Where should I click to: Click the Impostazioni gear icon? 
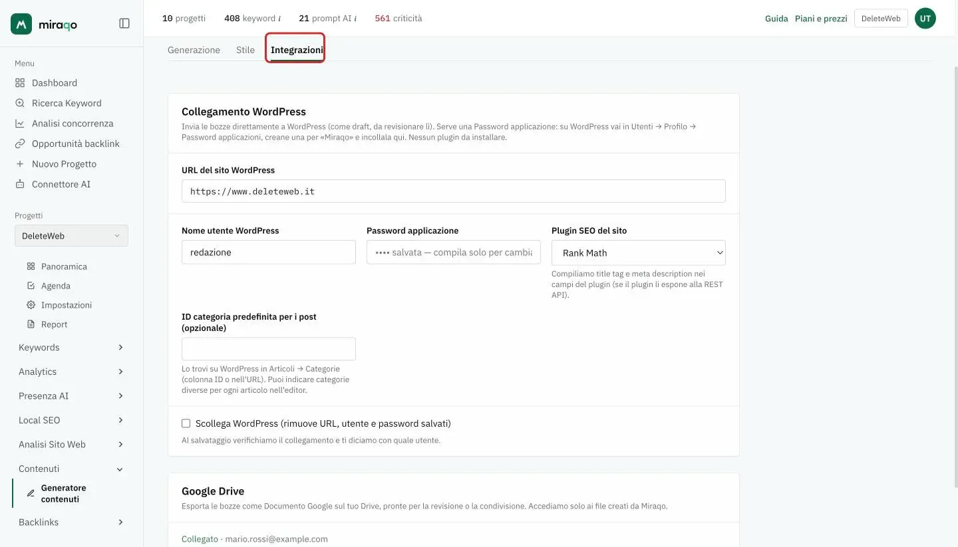coord(31,305)
